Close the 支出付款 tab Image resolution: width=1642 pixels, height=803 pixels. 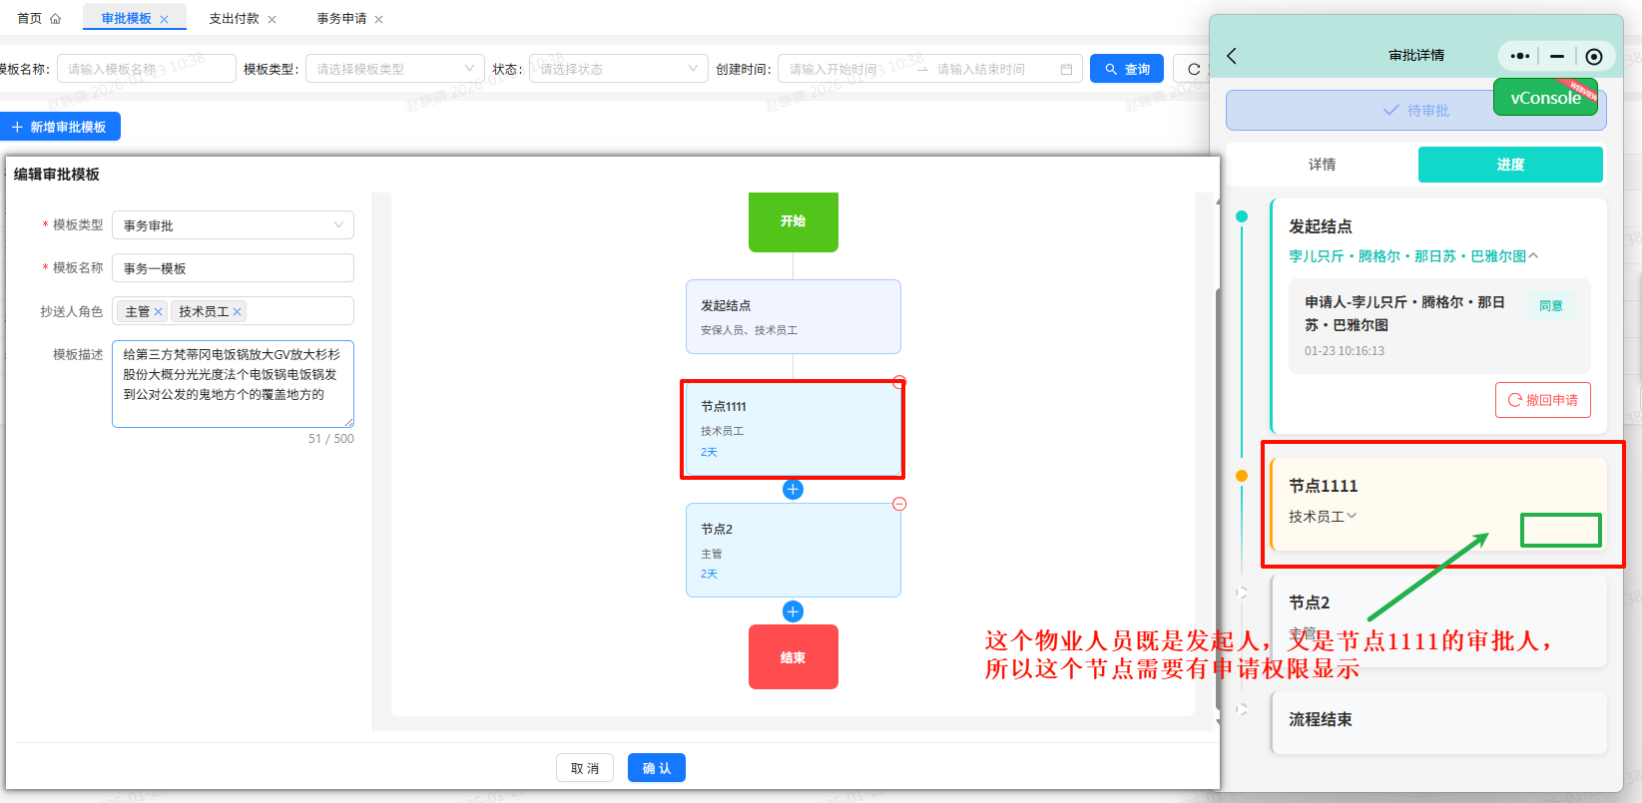pyautogui.click(x=272, y=19)
